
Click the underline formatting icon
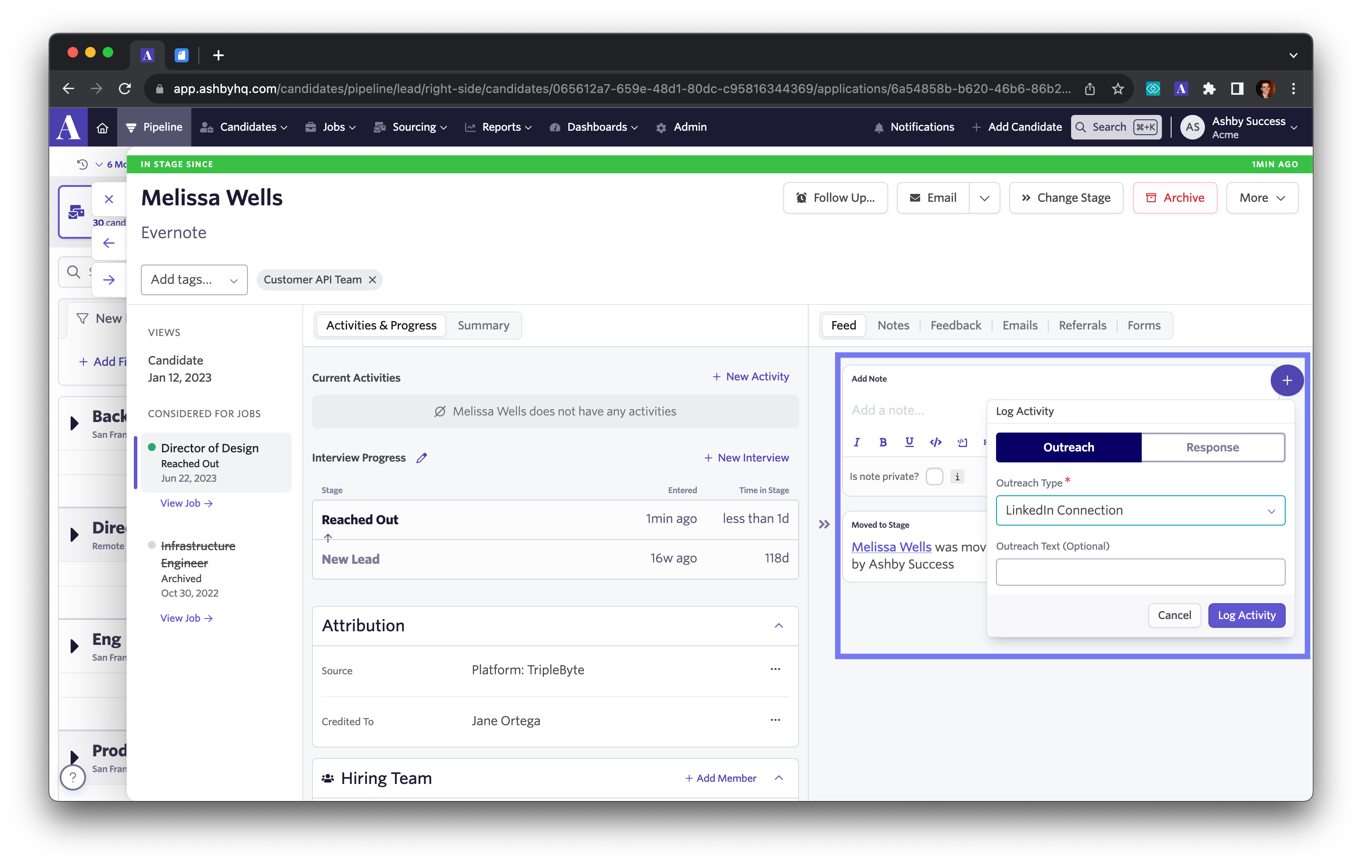[909, 442]
